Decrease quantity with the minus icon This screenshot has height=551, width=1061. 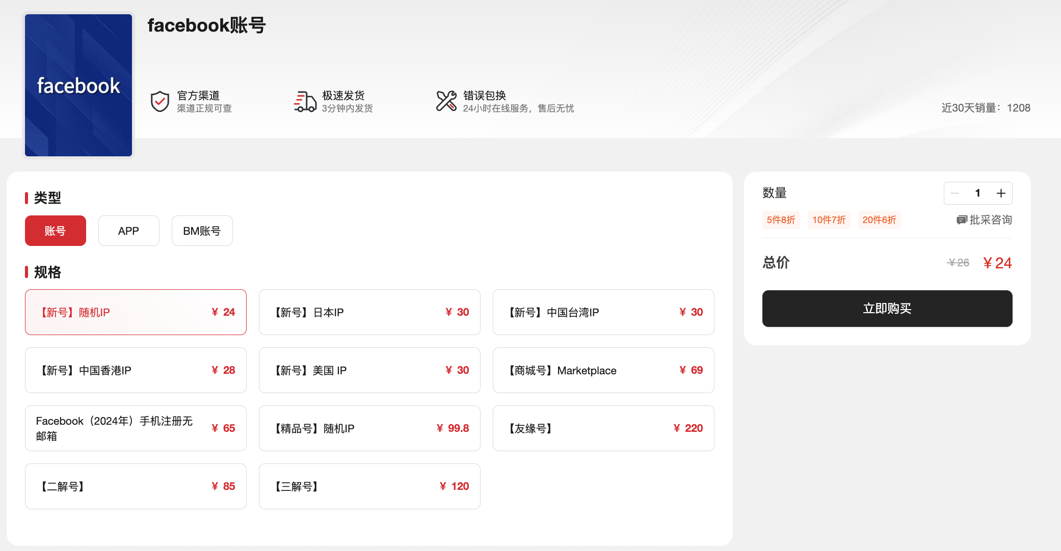coord(955,194)
